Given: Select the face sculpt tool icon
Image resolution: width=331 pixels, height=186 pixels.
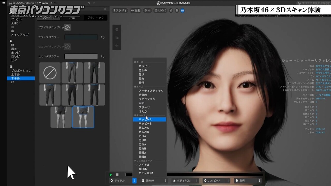Looking at the screenshot, I should pyautogui.click(x=117, y=29).
